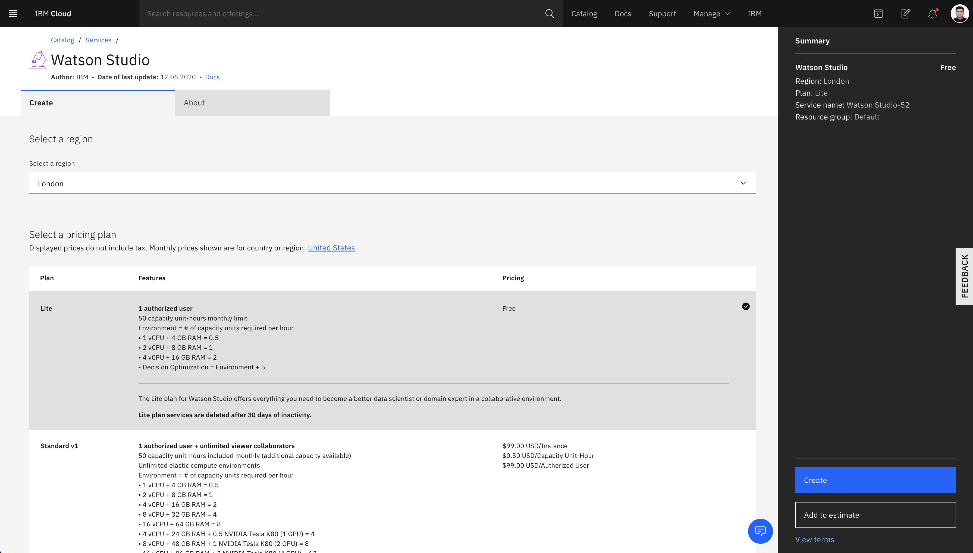The width and height of the screenshot is (973, 553).
Task: Select the Standard v1 pricing plan
Action: (x=59, y=446)
